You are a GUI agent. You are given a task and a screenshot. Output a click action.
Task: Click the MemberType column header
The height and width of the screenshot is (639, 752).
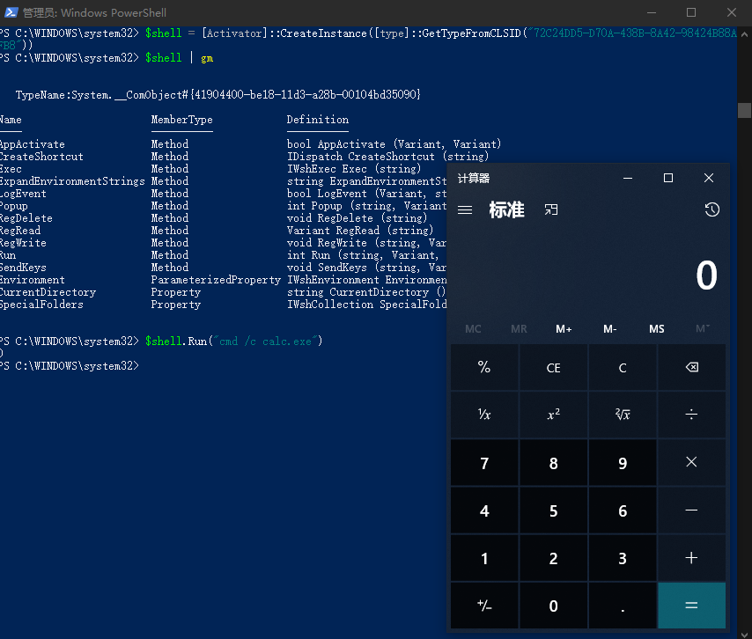[181, 120]
